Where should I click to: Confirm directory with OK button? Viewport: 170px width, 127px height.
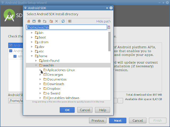(67, 110)
